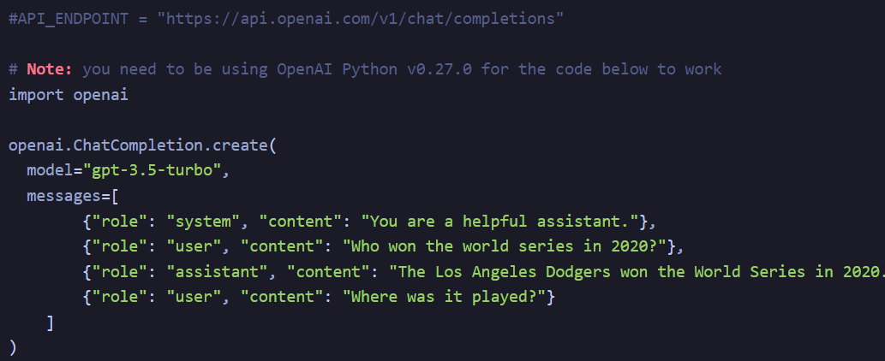
Task: Click the closing square bracket of messages
Action: pos(50,323)
